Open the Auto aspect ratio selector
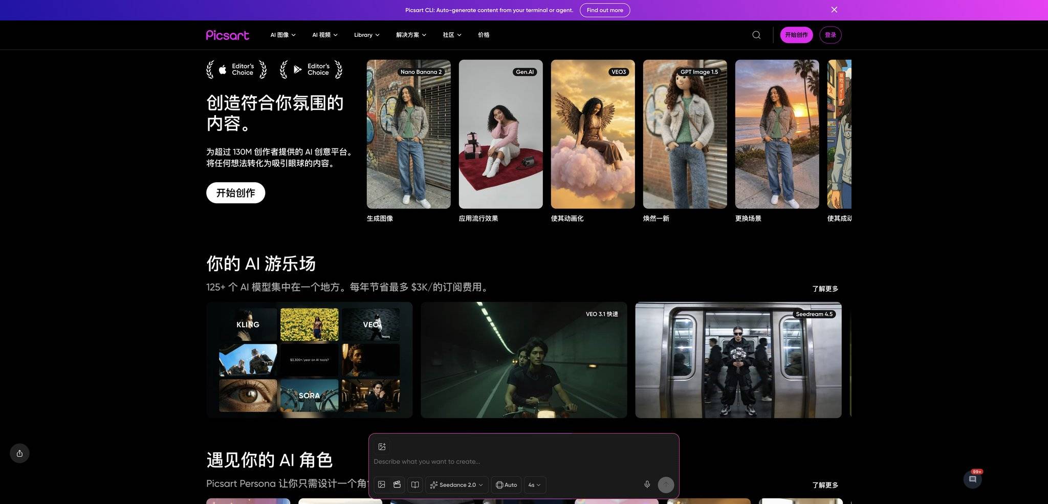 506,485
